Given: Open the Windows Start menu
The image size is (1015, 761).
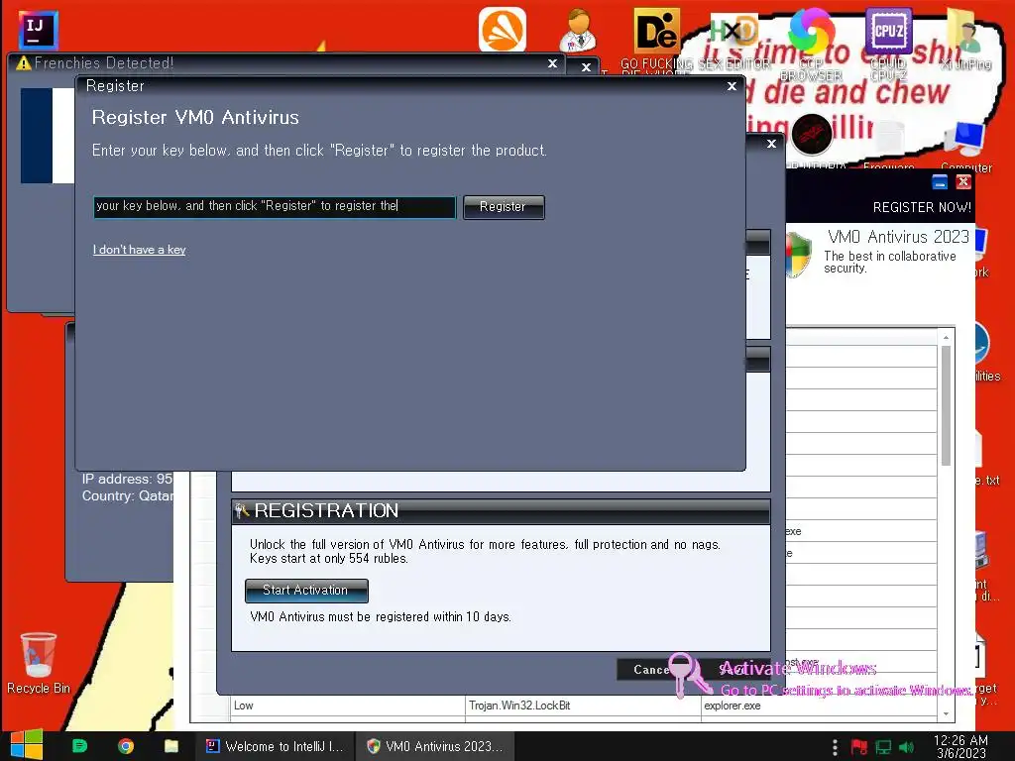Looking at the screenshot, I should (27, 745).
